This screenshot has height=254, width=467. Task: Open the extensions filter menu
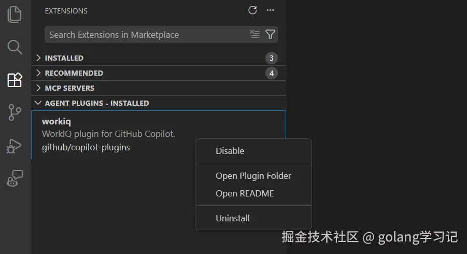270,34
